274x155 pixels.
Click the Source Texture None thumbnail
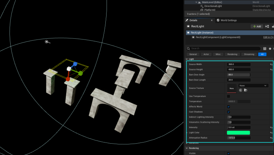coord(231,88)
